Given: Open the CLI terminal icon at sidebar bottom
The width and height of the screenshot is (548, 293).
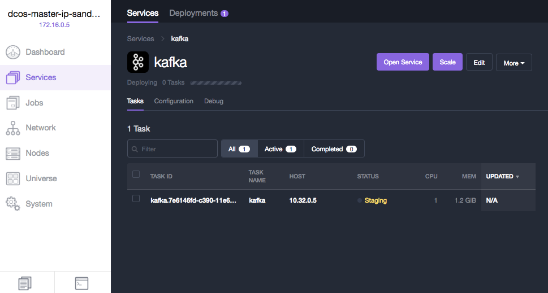Looking at the screenshot, I should [x=82, y=283].
